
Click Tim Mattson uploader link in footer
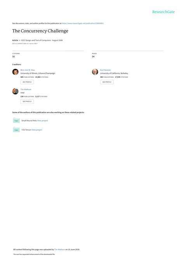click(60, 250)
